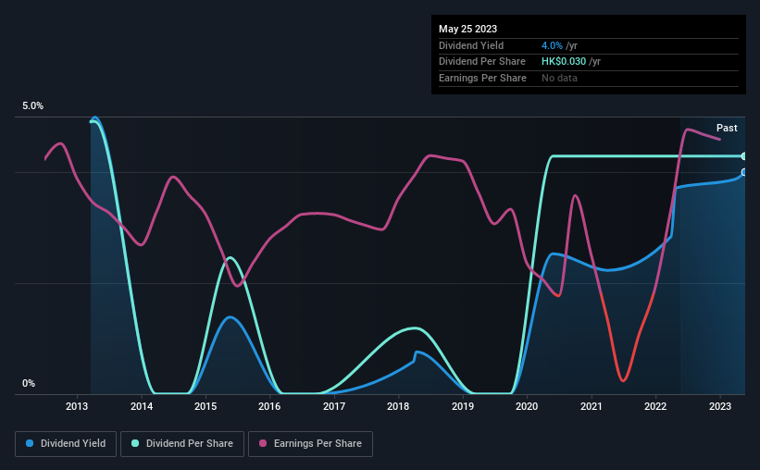Click the teal endpoint marker on the Dividend Per Share line

(743, 156)
